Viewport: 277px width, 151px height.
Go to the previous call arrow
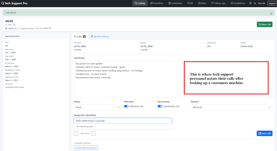tap(76, 133)
